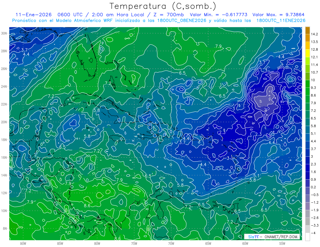Click the SisTT ONAMET/REP.DOM. logo box

(272, 237)
